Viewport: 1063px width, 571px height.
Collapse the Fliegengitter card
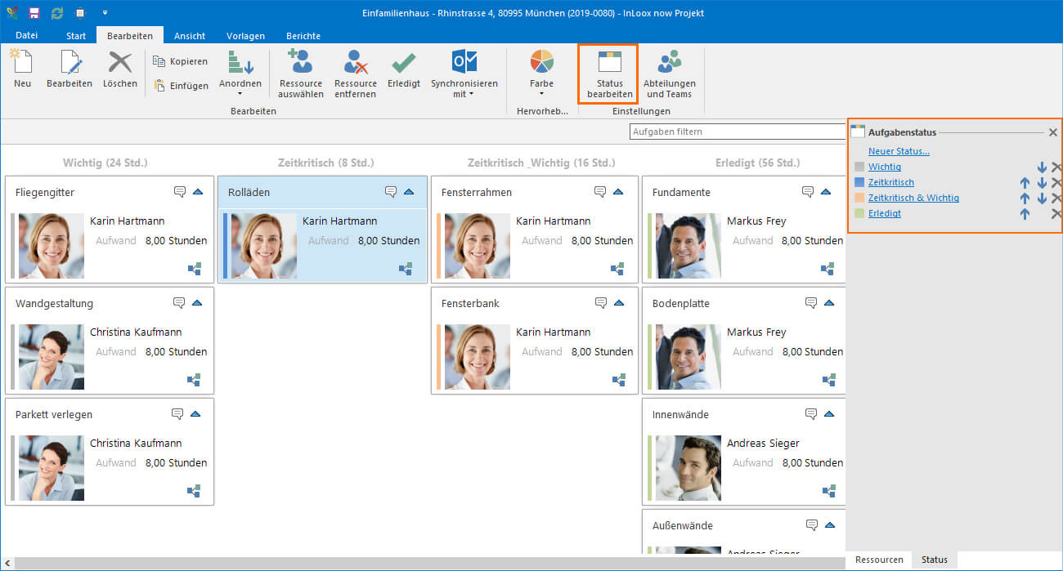[197, 192]
